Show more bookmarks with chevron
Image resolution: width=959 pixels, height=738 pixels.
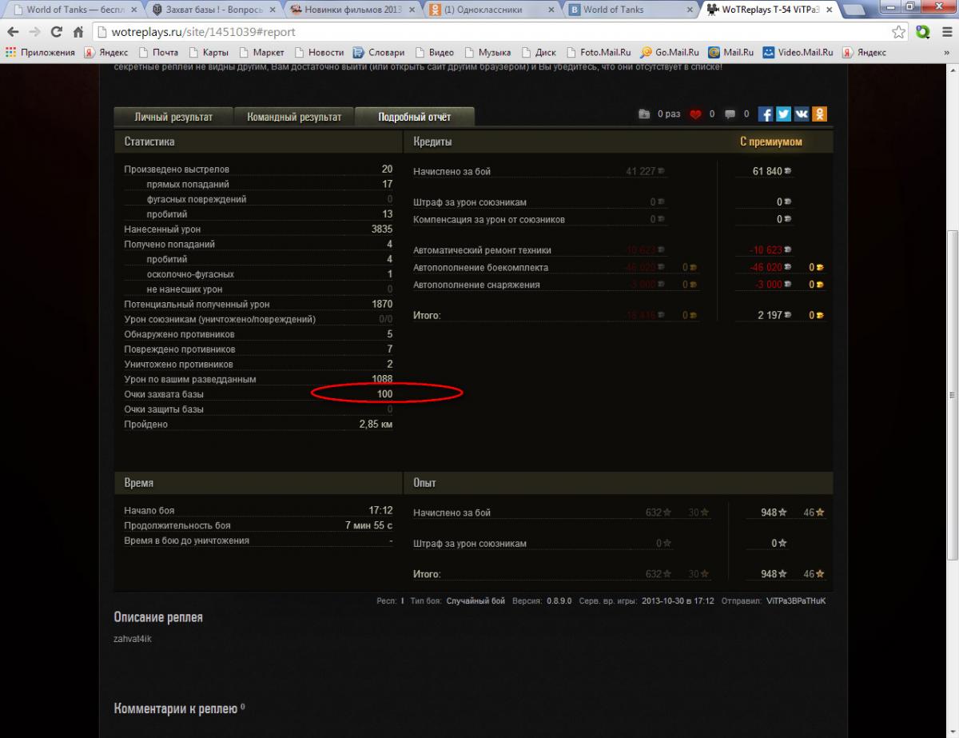pyautogui.click(x=948, y=52)
